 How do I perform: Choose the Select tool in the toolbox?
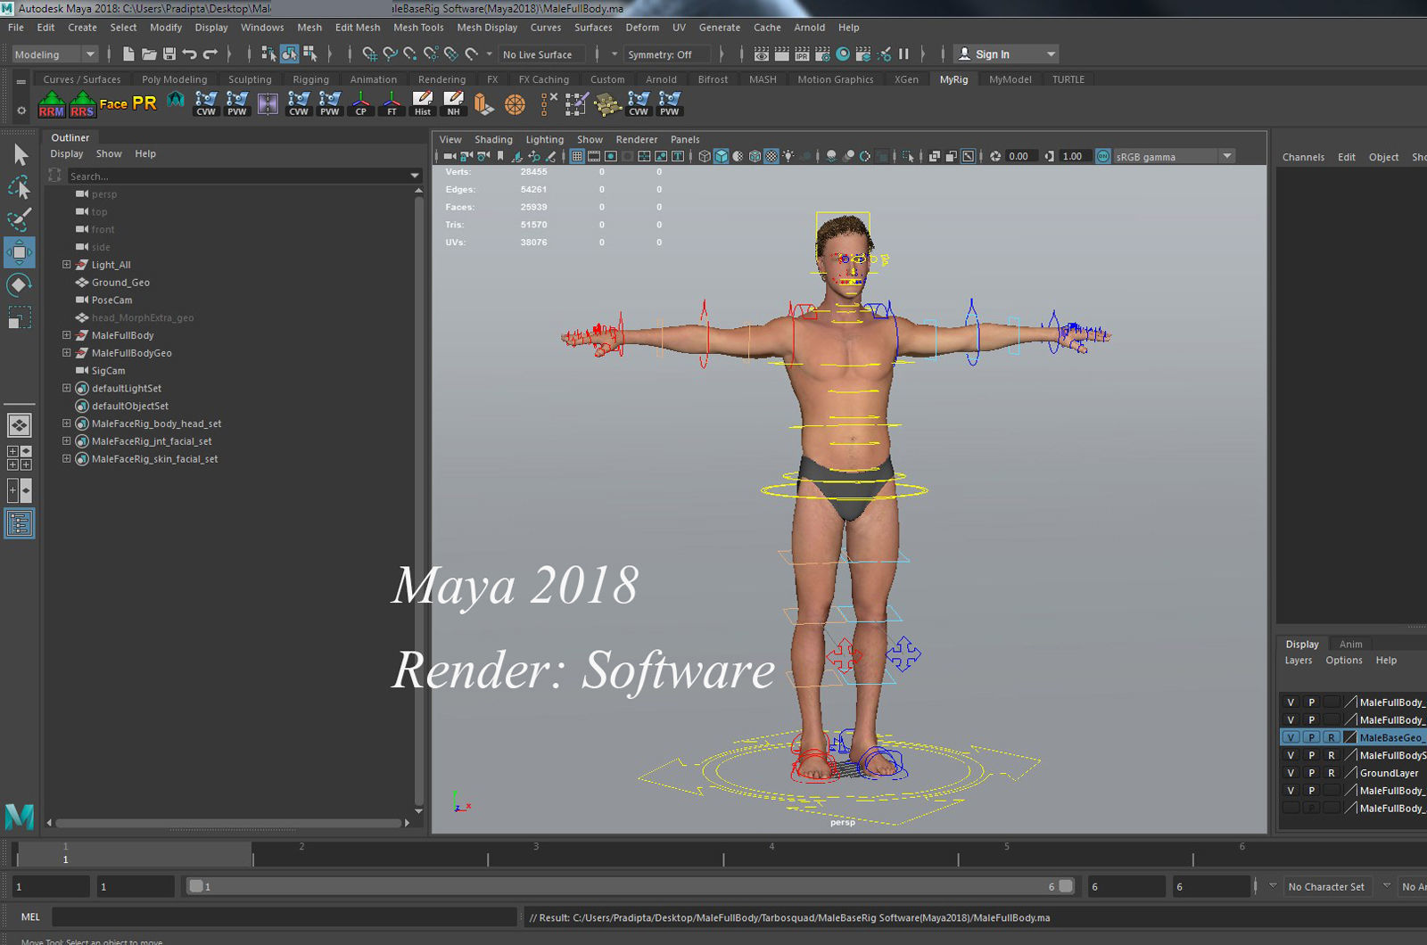coord(20,155)
